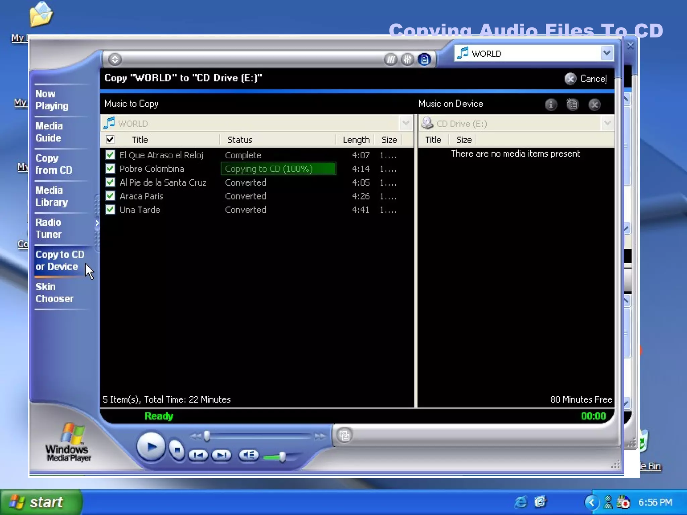Image resolution: width=687 pixels, height=515 pixels.
Task: Switch to skin mode icon
Action: pyautogui.click(x=345, y=435)
